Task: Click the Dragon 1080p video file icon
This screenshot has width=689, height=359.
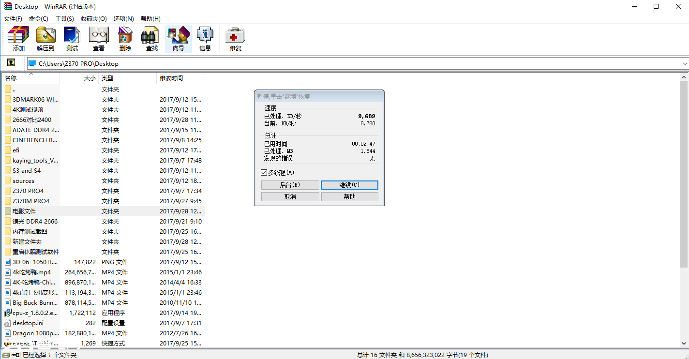Action: click(8, 333)
